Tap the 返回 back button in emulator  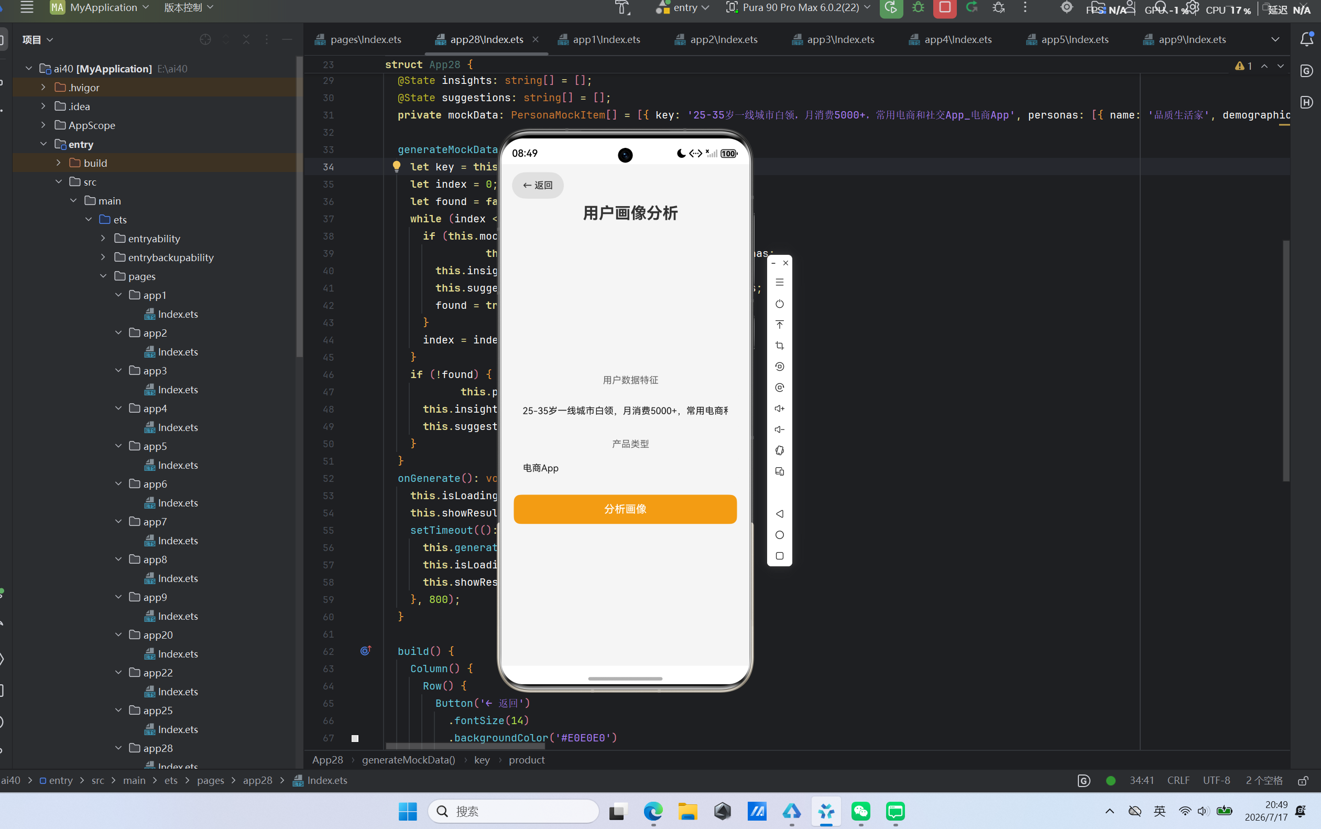pos(538,185)
